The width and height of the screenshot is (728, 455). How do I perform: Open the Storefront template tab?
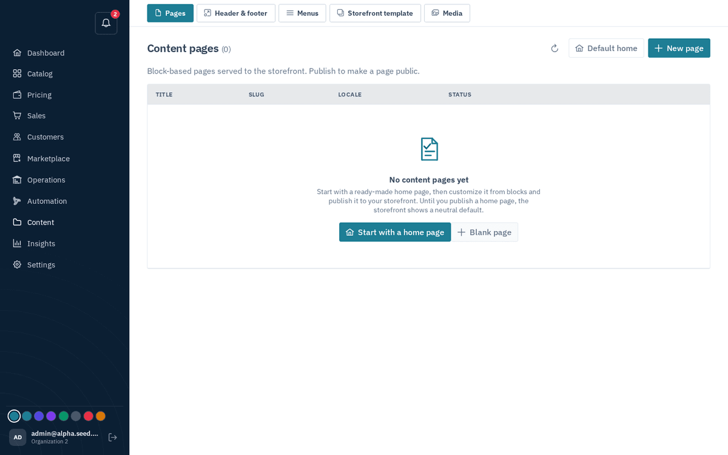point(375,13)
